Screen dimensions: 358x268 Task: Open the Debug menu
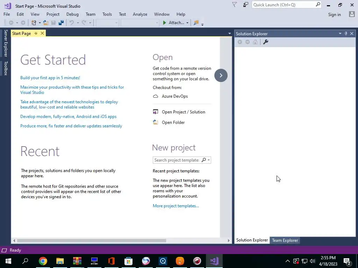click(x=72, y=14)
